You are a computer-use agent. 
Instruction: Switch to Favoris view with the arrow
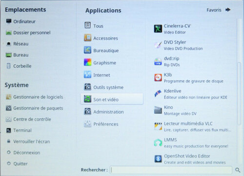point(228,10)
